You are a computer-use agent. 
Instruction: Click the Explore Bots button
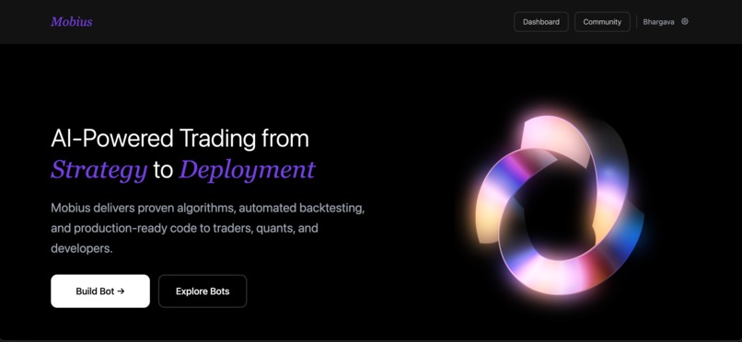[203, 291]
